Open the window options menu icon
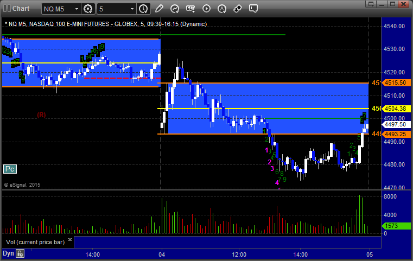 pos(371,4)
